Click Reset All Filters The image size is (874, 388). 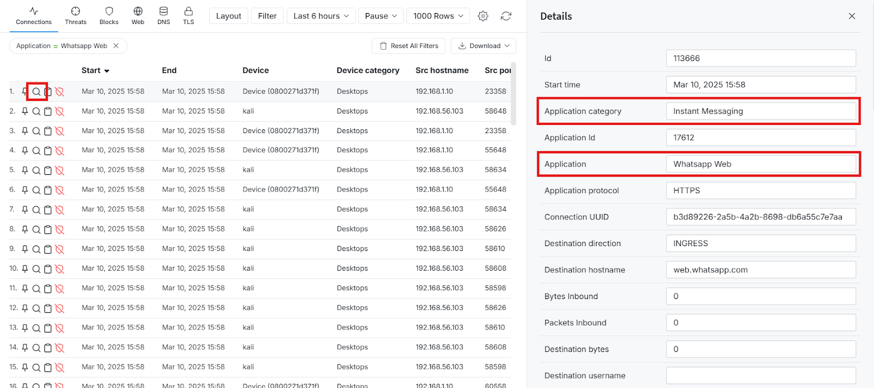coord(409,46)
